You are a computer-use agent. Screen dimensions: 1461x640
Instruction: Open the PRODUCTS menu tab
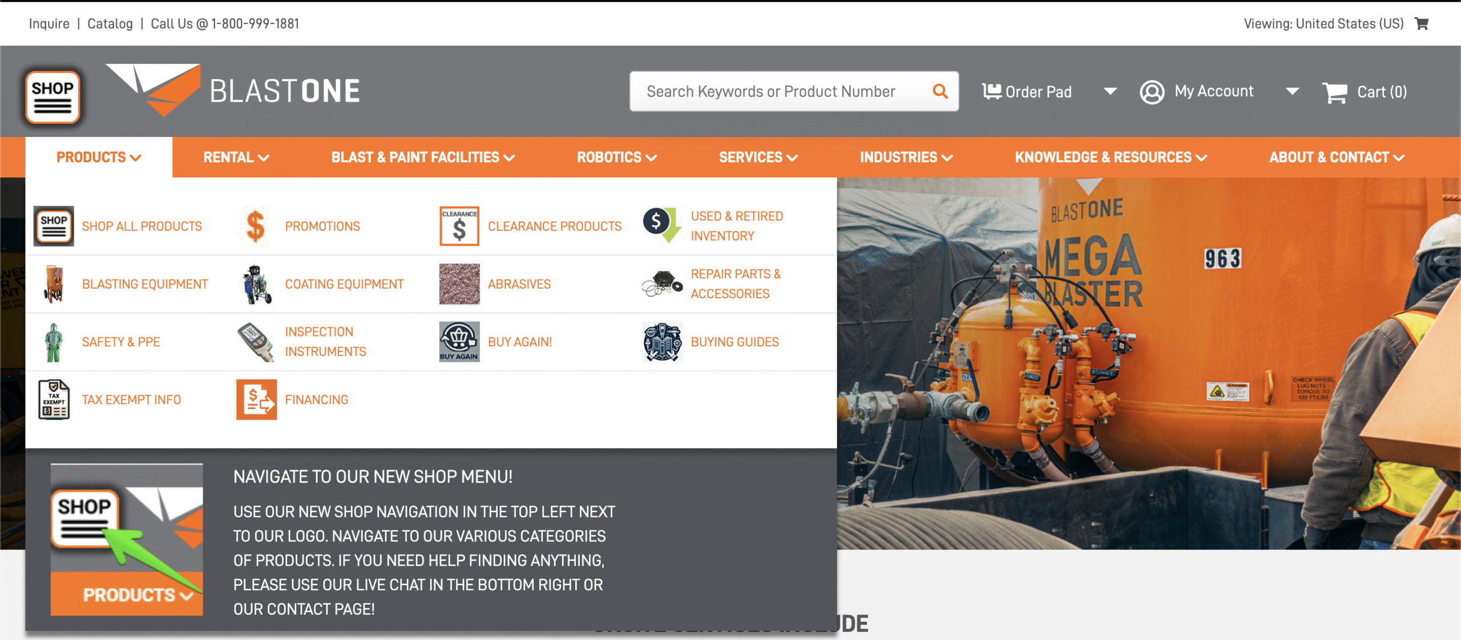pyautogui.click(x=99, y=157)
